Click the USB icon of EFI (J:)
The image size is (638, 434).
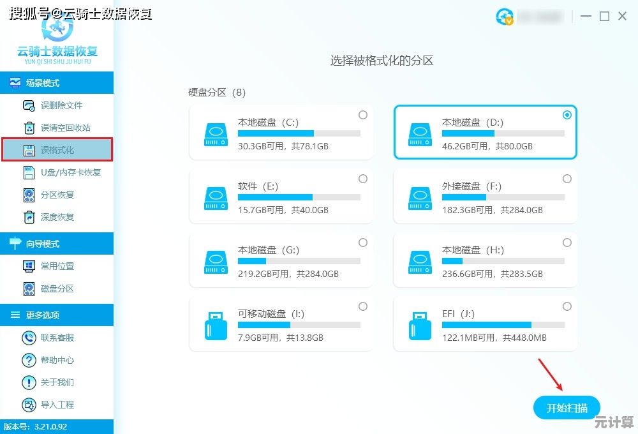[420, 326]
